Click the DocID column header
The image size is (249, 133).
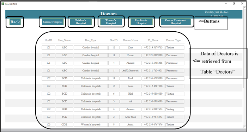coord(114,40)
